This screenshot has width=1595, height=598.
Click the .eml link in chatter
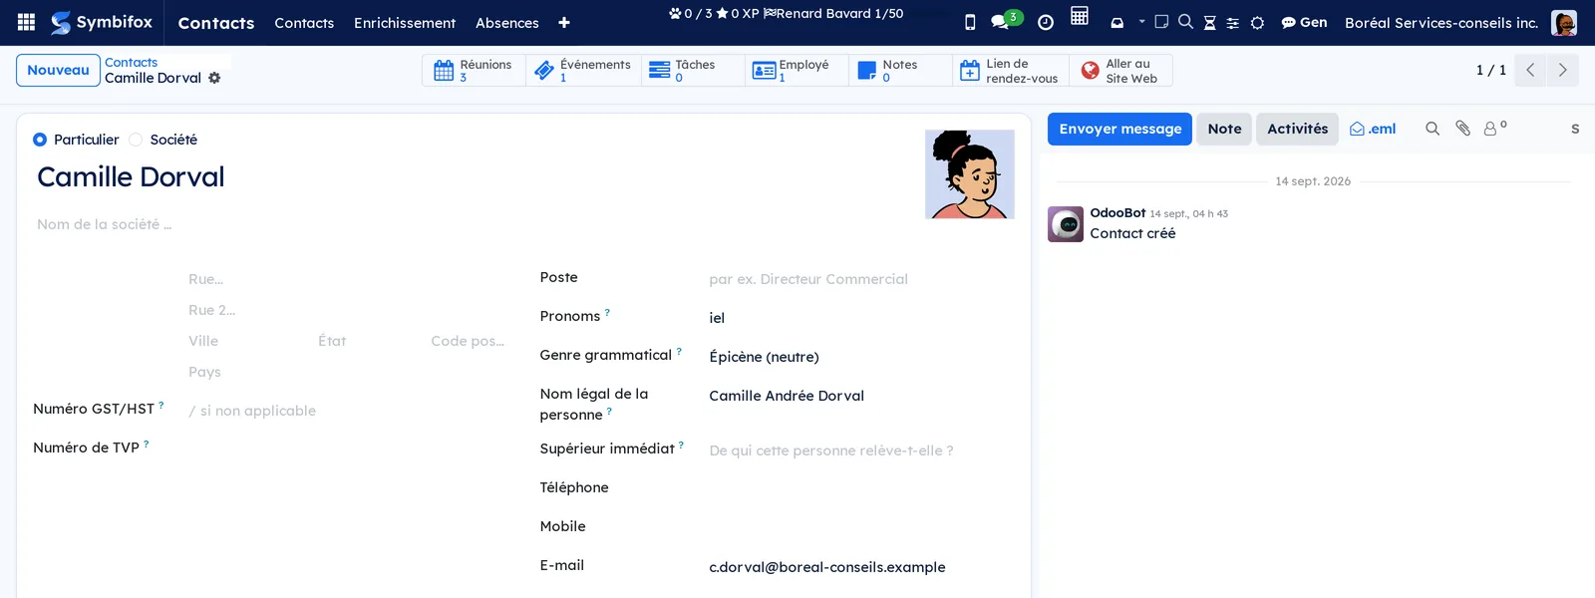[1373, 129]
